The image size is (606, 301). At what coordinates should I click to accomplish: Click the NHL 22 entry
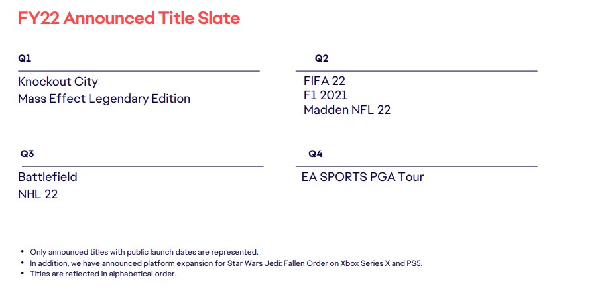(x=38, y=194)
